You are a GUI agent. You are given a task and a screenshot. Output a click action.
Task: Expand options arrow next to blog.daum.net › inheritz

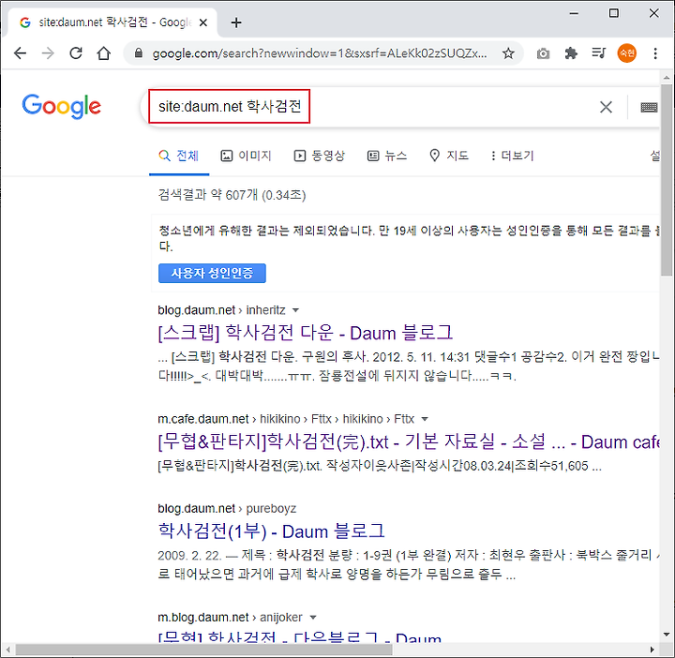tap(295, 310)
